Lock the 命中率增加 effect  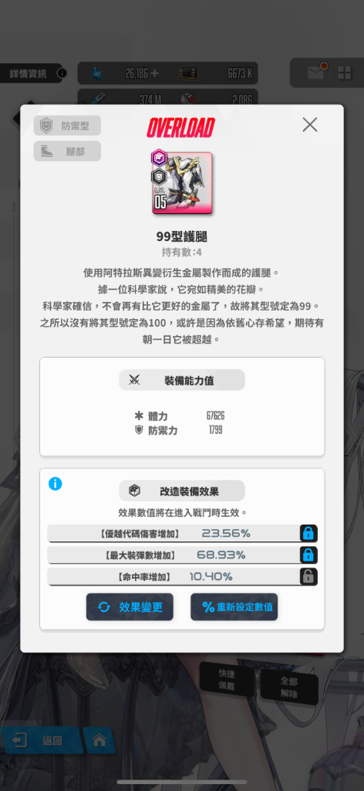point(308,576)
